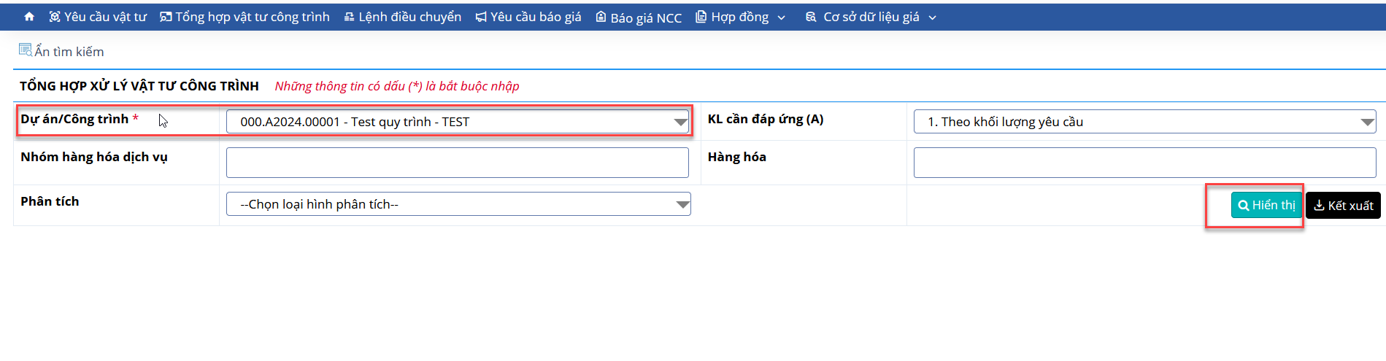Viewport: 1386px width, 361px height.
Task: Click the Hàng hóa input field
Action: pos(1145,163)
